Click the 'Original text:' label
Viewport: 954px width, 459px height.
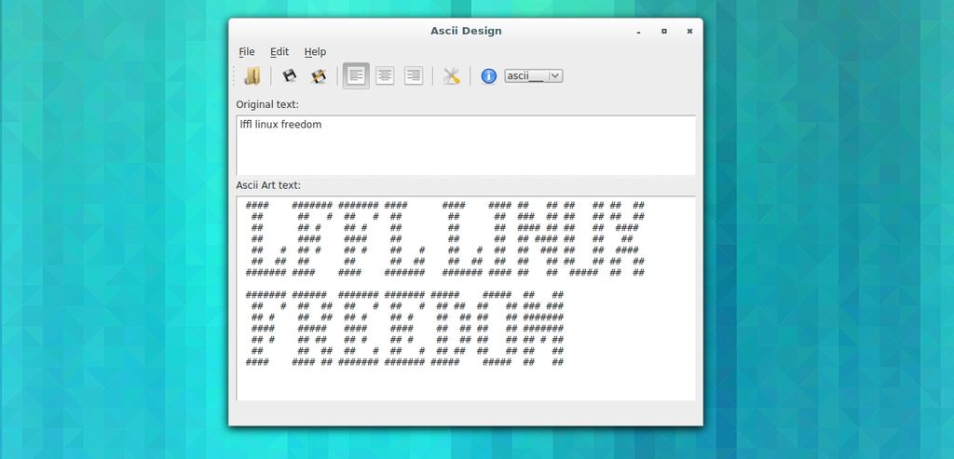tap(267, 104)
